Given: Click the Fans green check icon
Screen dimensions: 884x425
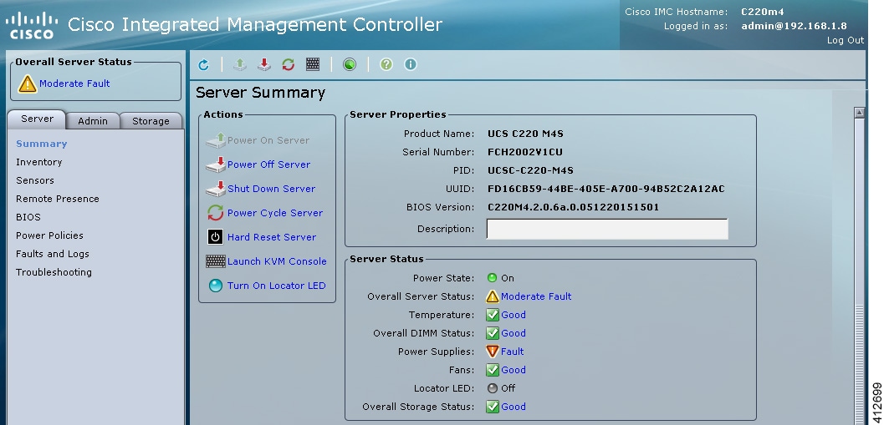Looking at the screenshot, I should [492, 370].
